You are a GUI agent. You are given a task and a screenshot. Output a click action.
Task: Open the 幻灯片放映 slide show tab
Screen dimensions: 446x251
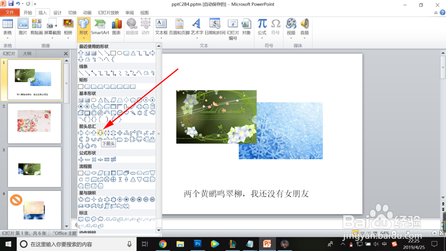tap(108, 12)
